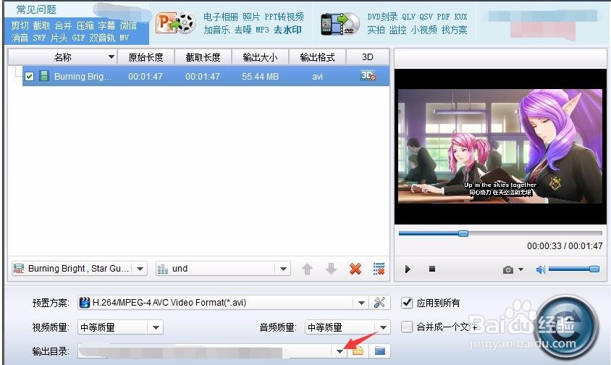Browse output folder with yellow folder icon

pos(358,351)
